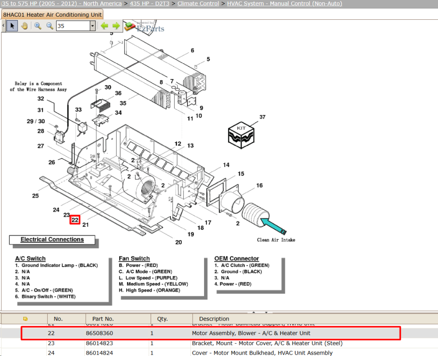Image resolution: width=438 pixels, height=356 pixels.
Task: Zoom out with minus magnifier
Action: pyautogui.click(x=50, y=26)
